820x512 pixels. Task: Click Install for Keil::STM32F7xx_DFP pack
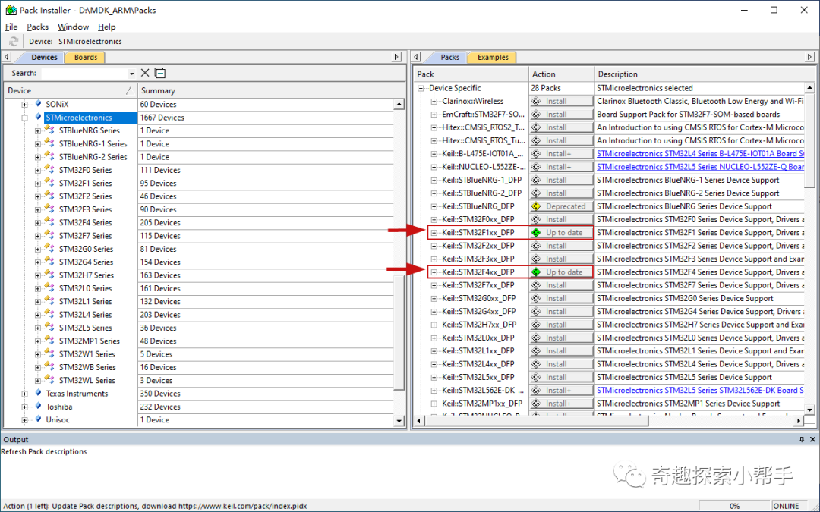(561, 285)
